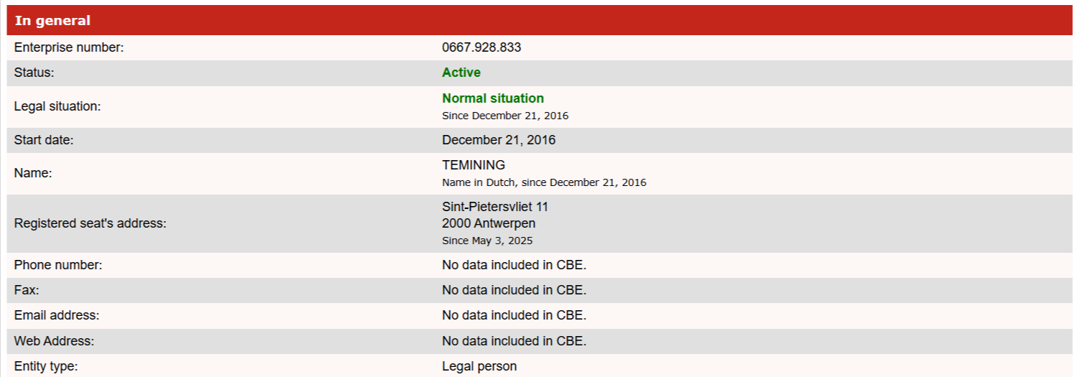
Task: Click the "Legal situation:" row label
Action: 57,106
